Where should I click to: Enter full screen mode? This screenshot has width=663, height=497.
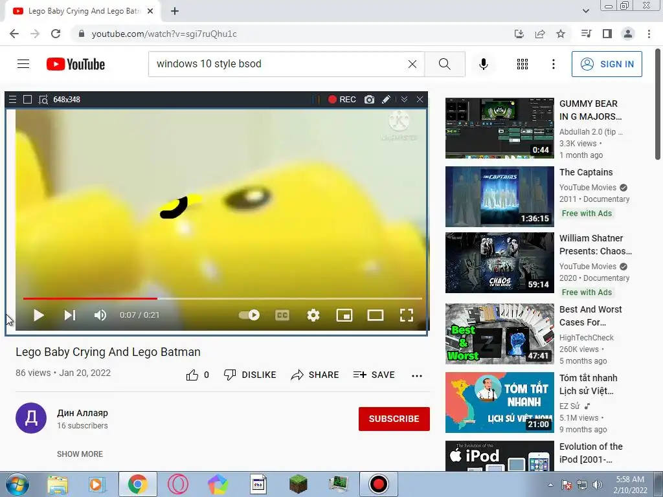coord(407,315)
